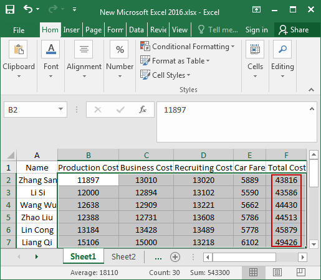Open the Clipboard paste icon group
321x280 pixels.
(18, 49)
